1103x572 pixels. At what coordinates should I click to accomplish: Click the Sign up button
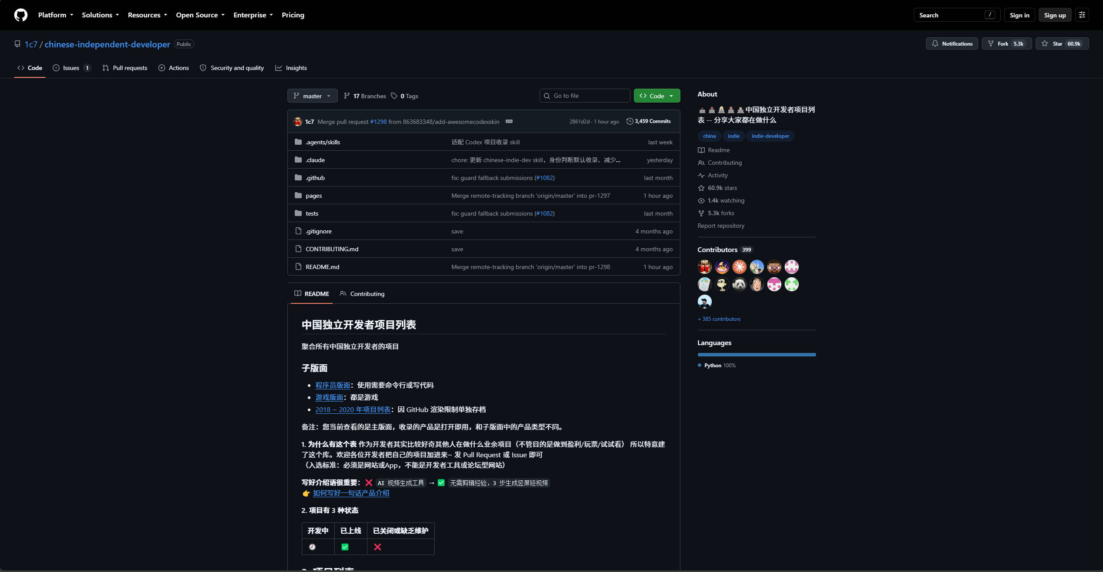click(1055, 15)
